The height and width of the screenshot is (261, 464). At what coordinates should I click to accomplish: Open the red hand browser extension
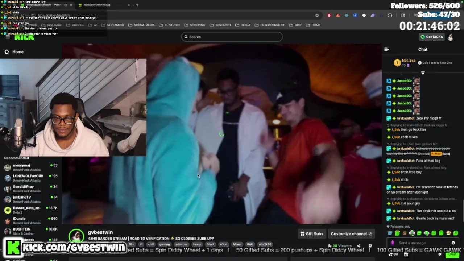tap(329, 16)
